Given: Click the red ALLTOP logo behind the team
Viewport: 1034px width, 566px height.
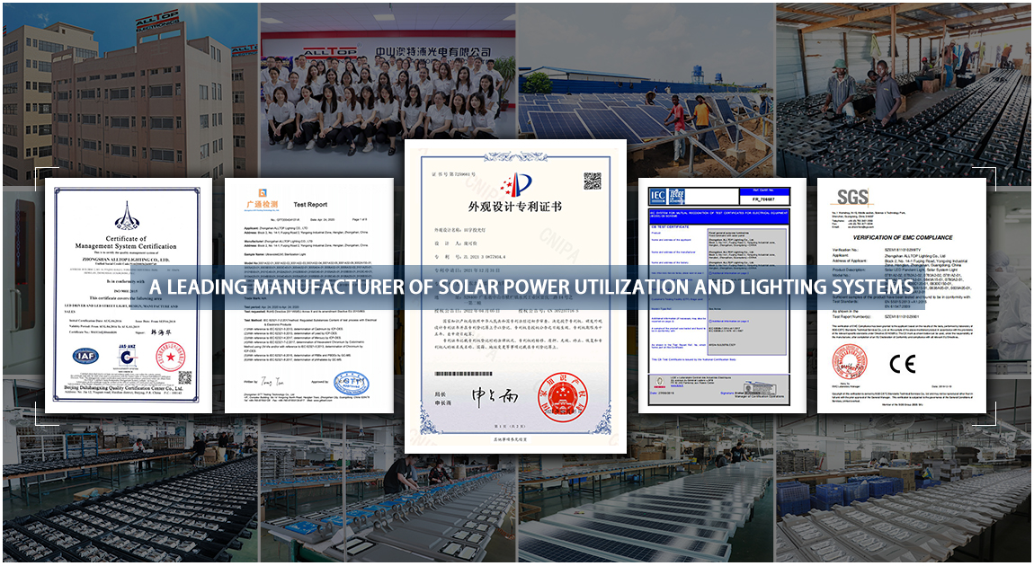Looking at the screenshot, I should coord(330,51).
